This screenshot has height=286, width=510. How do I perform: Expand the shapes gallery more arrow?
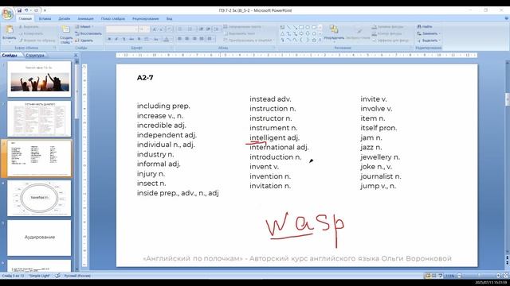tap(320, 40)
